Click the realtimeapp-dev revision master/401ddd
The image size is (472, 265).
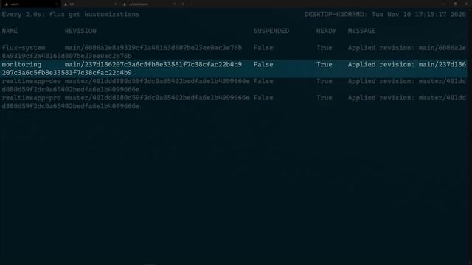pyautogui.click(x=157, y=81)
